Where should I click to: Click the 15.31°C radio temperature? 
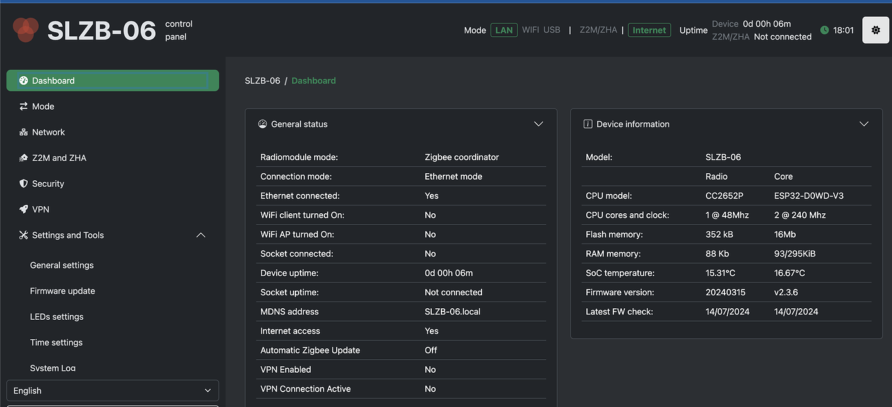(x=720, y=273)
